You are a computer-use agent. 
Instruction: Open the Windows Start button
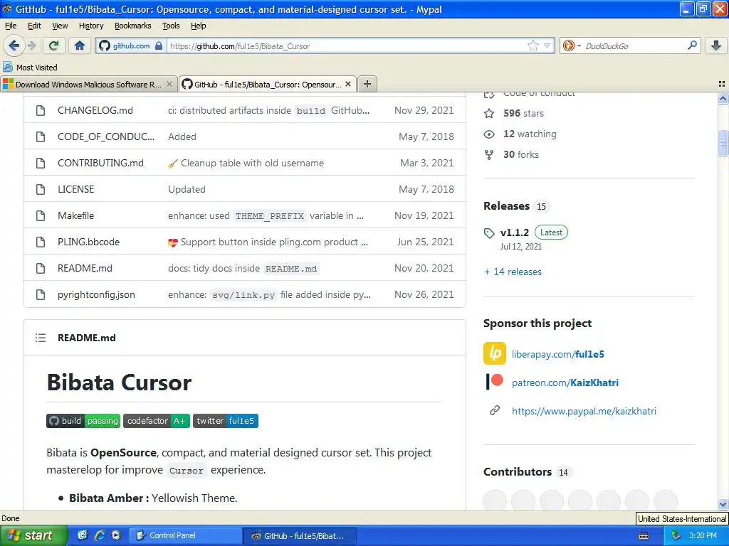point(33,536)
